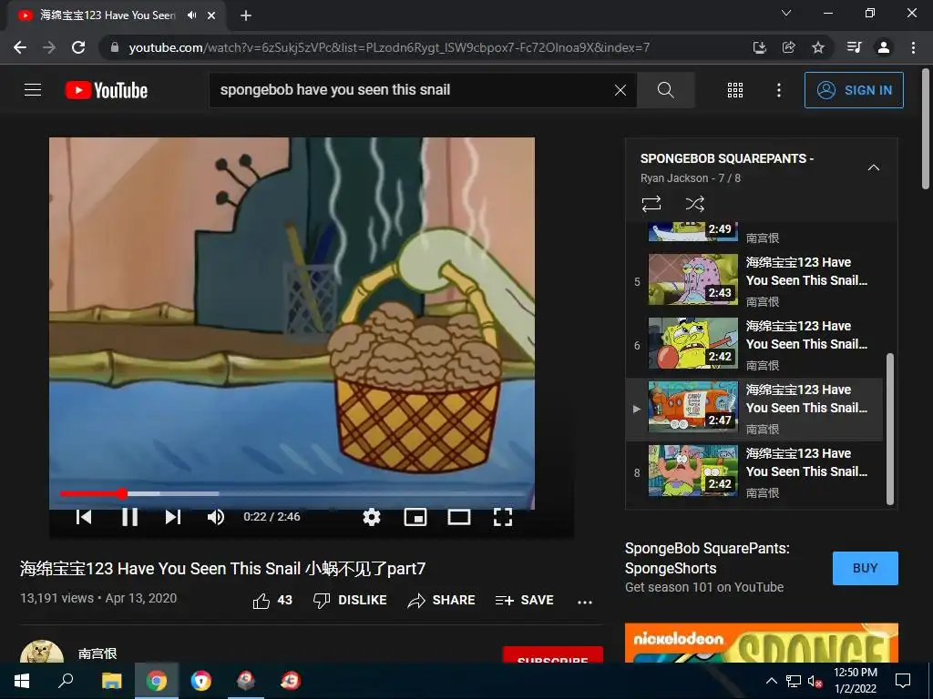Open the 南宫恨 channel name below the video

coord(97,653)
